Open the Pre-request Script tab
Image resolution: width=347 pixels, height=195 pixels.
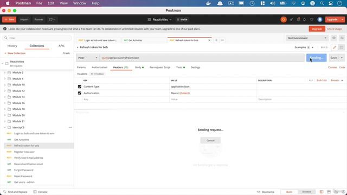160,67
